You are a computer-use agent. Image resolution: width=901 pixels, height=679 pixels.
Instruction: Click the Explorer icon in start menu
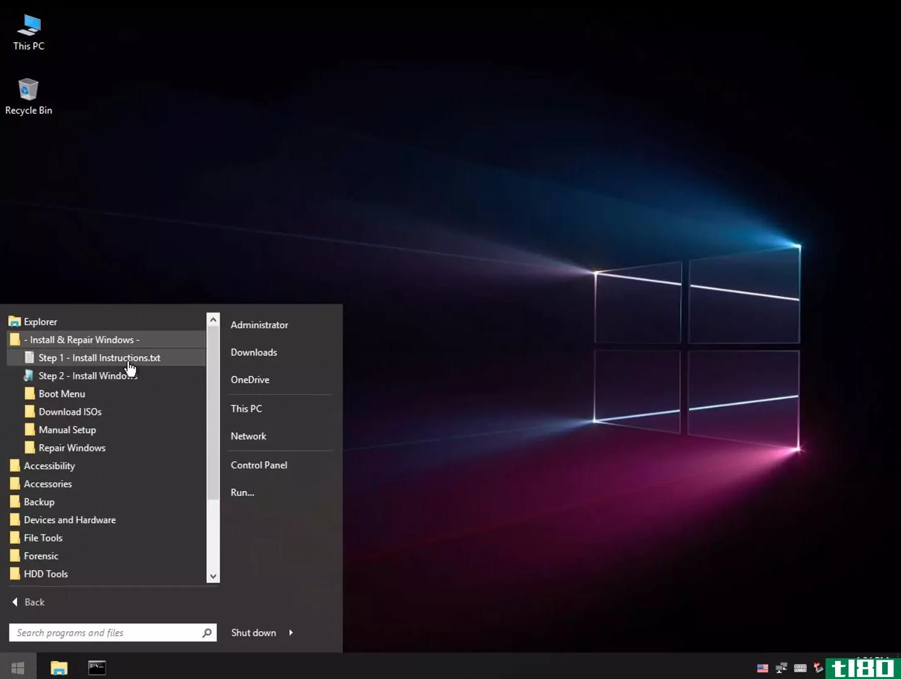pos(14,322)
